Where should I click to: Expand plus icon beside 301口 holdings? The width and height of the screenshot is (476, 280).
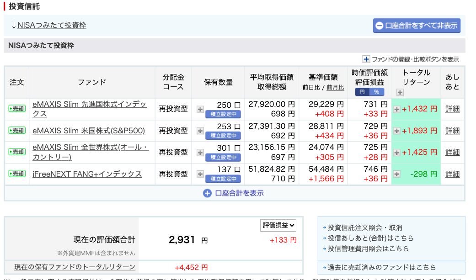pos(200,153)
